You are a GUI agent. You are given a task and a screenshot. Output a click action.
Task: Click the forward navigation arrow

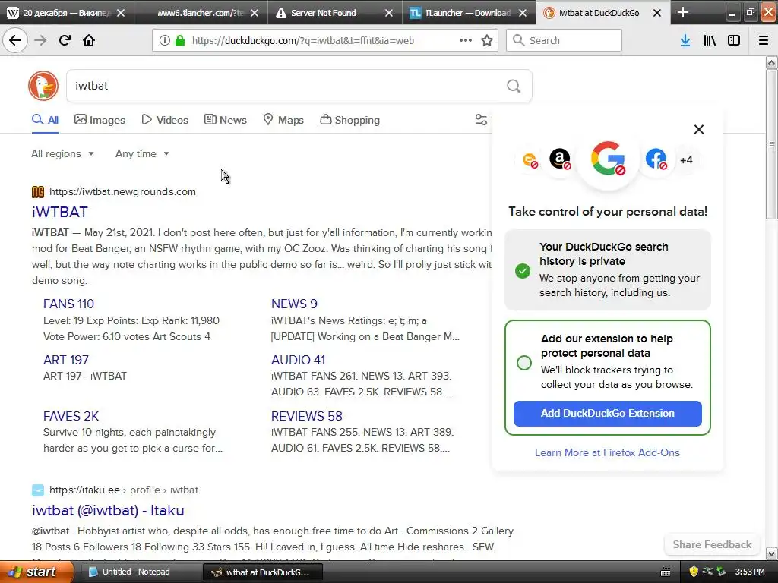coord(40,41)
